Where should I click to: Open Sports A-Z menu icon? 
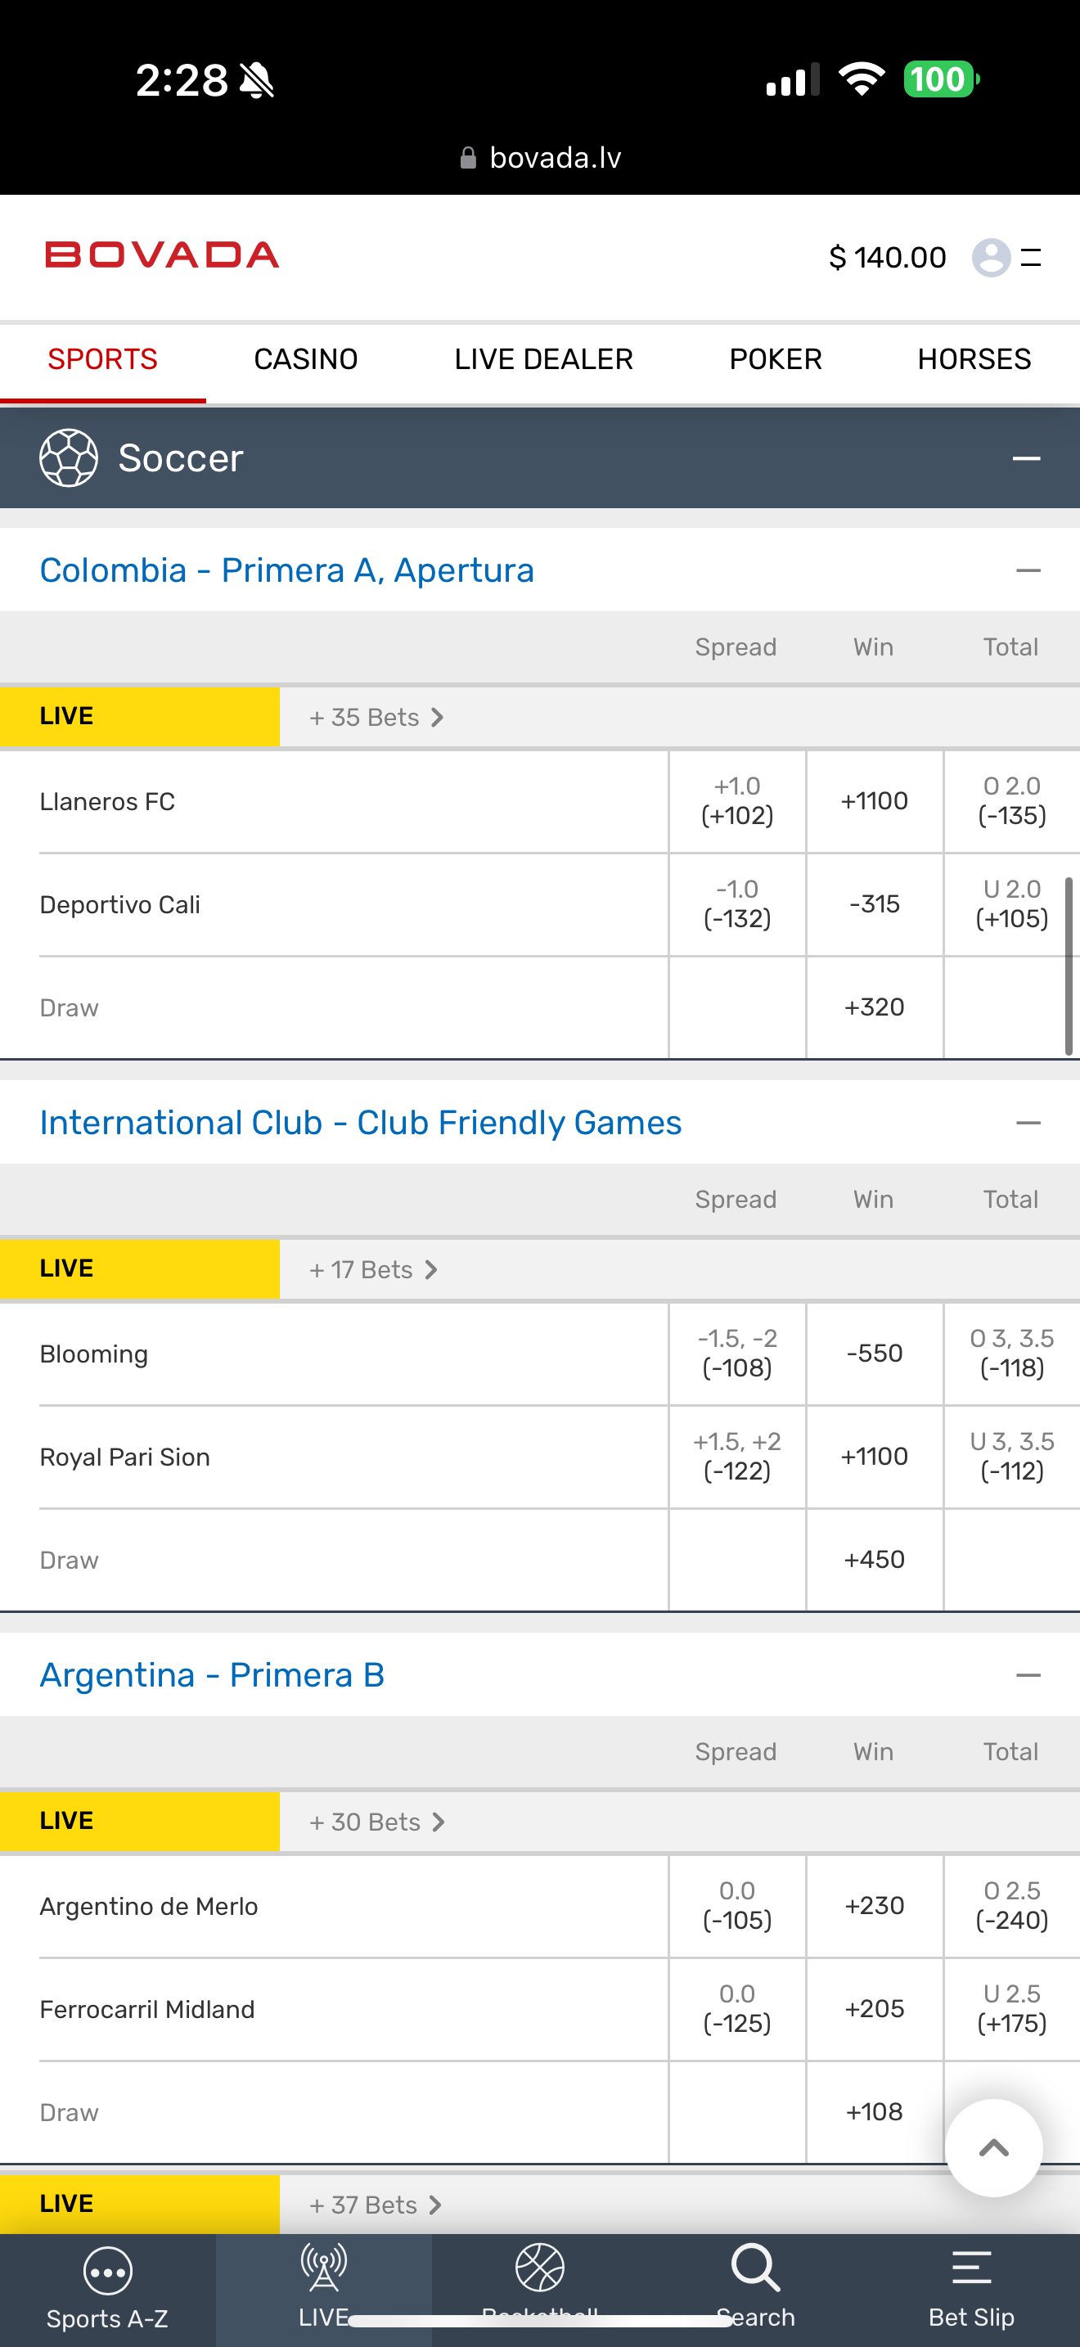[107, 2270]
